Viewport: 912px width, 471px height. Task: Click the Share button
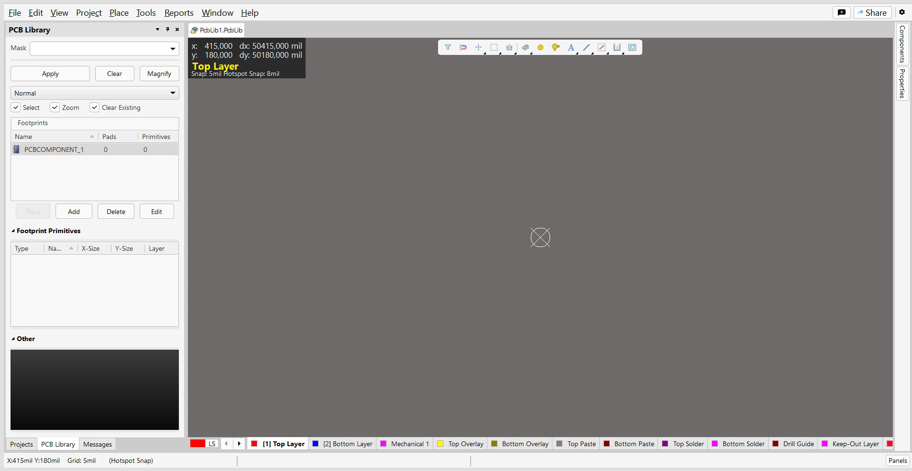pyautogui.click(x=872, y=12)
